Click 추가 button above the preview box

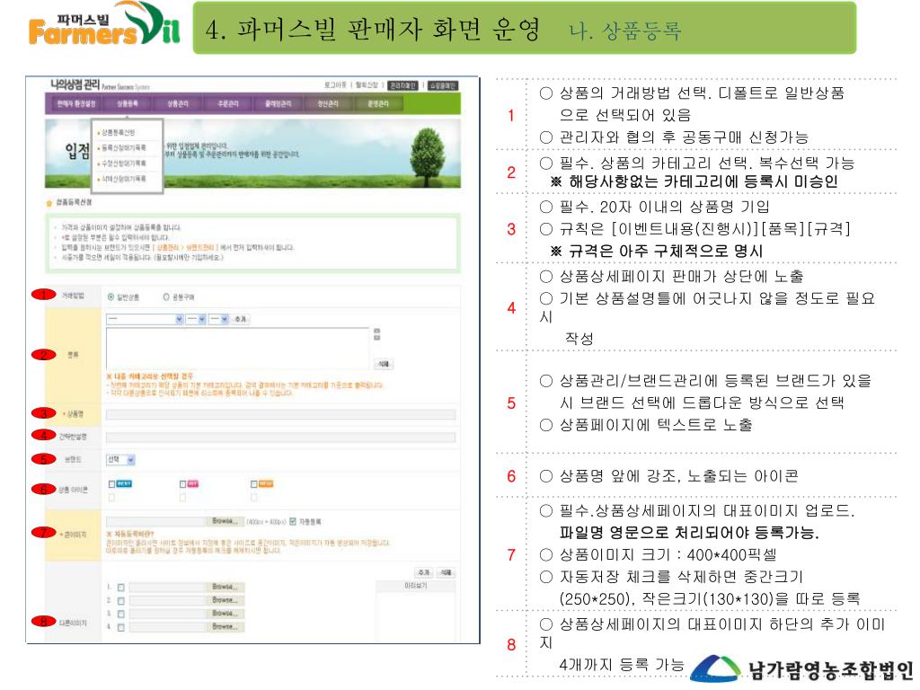click(x=424, y=572)
